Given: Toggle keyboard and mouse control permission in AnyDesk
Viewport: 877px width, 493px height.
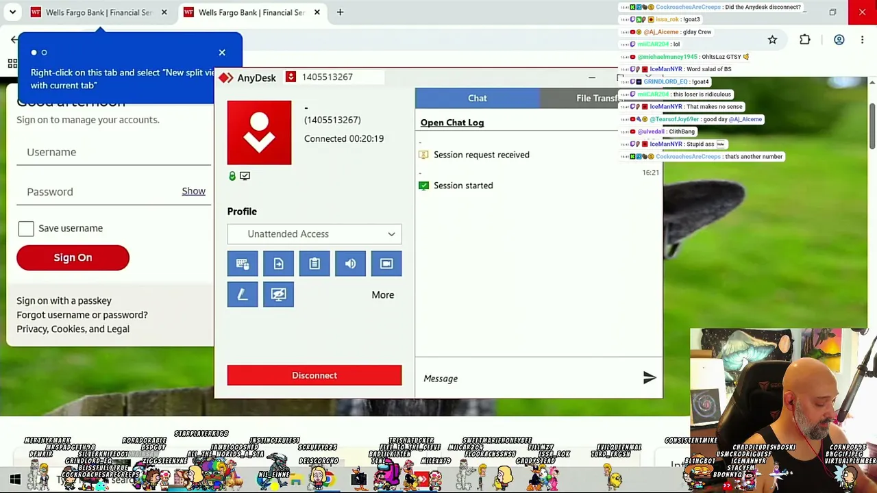Looking at the screenshot, I should pos(243,264).
